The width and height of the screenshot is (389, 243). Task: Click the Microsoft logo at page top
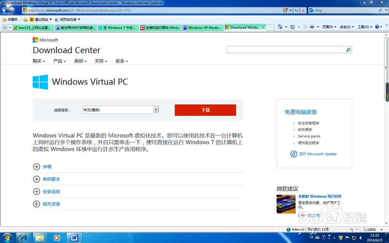tap(45, 40)
